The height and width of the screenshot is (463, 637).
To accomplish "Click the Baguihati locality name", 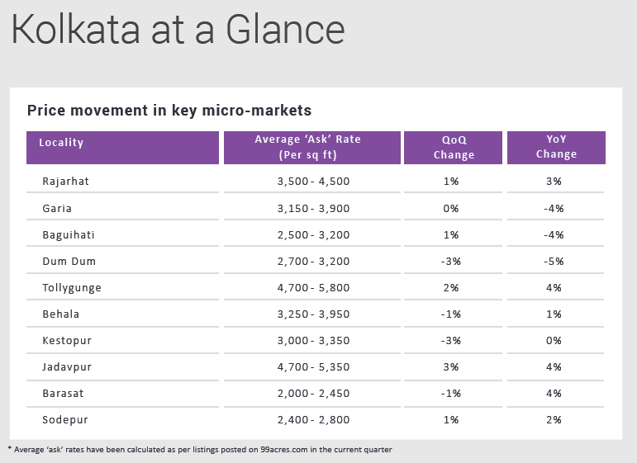I will pos(69,234).
